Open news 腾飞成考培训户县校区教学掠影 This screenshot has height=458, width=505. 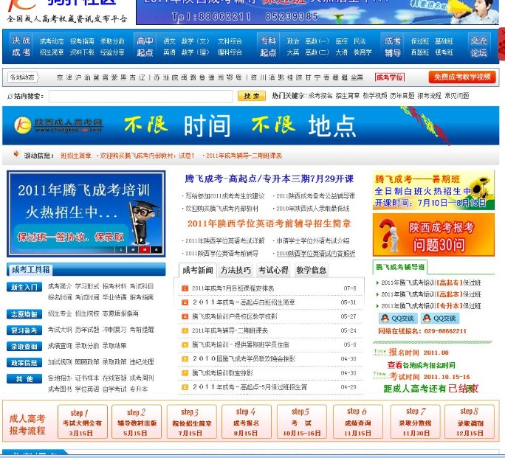pos(235,316)
